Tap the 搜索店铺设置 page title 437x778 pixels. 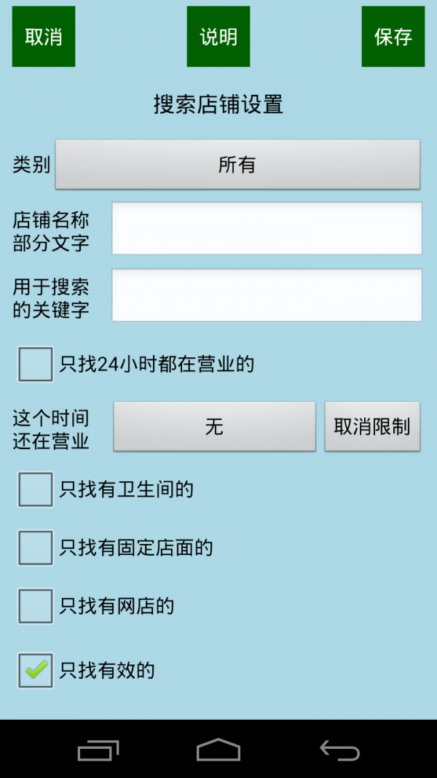pyautogui.click(x=219, y=104)
